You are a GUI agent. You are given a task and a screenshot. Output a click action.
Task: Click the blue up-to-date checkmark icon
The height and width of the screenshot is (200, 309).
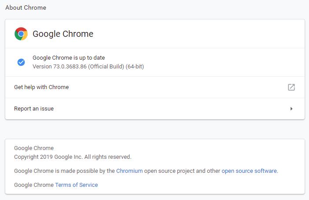[x=21, y=62]
